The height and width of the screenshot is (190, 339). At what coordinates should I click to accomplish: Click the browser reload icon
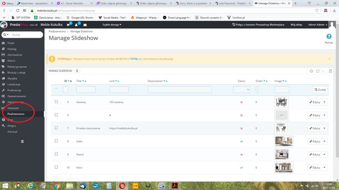[18, 10]
